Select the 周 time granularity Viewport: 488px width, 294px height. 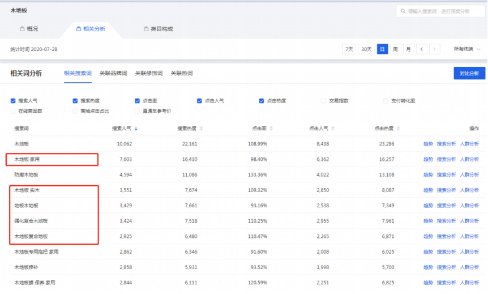(x=395, y=49)
